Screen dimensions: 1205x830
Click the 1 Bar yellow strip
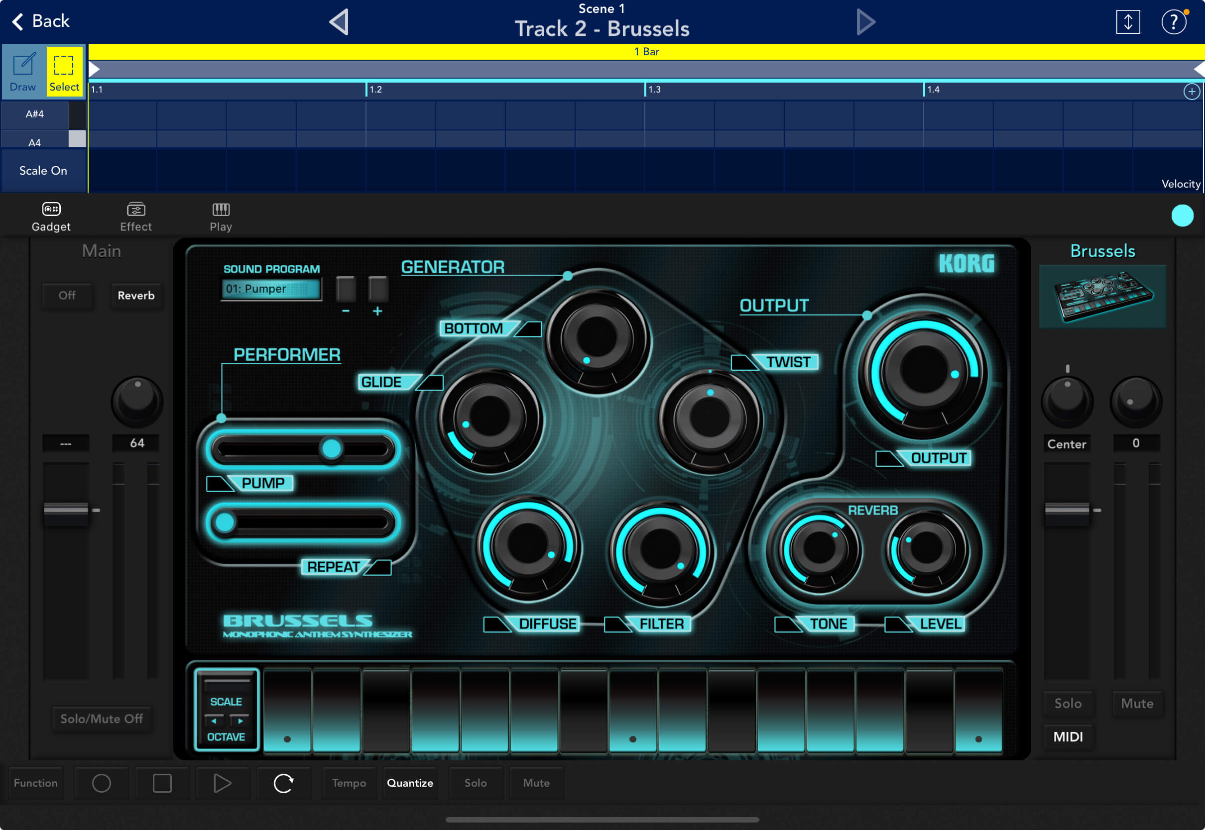click(646, 51)
